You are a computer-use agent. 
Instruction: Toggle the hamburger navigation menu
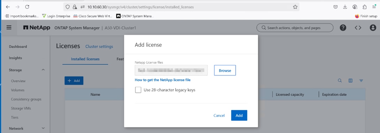click(9, 28)
